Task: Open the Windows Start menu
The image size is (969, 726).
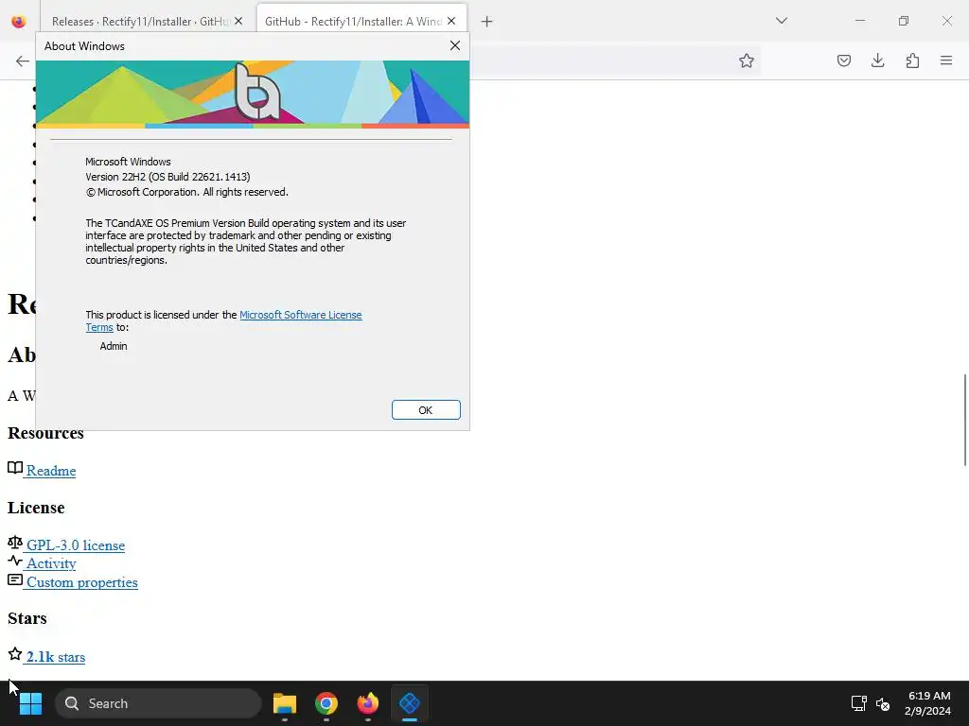Action: point(30,703)
